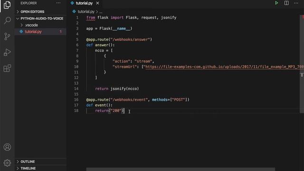Viewport: 304px width, 171px height.
Task: Click the "stream" action value
Action: 143,61
